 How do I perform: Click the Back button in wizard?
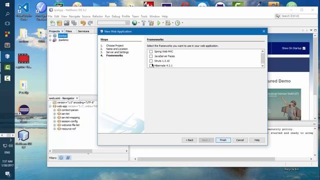pyautogui.click(x=189, y=140)
